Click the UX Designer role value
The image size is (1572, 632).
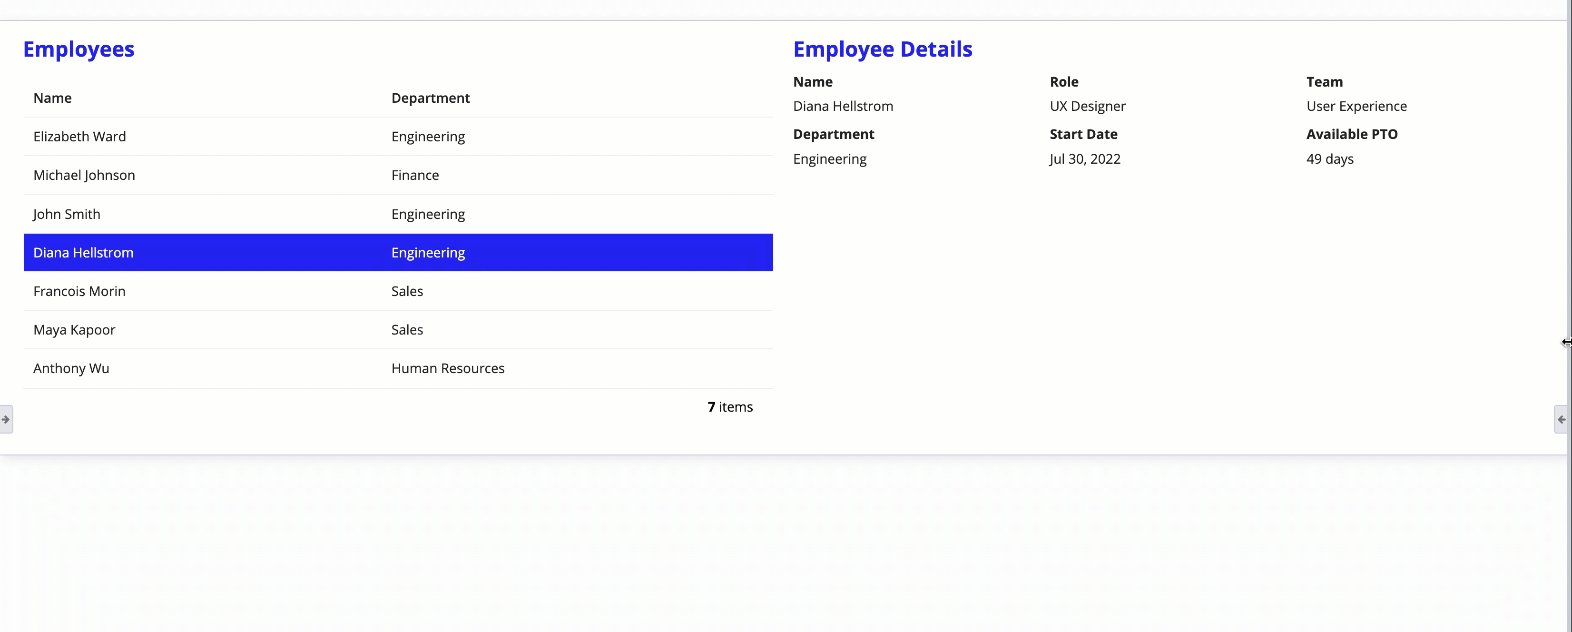click(1088, 106)
